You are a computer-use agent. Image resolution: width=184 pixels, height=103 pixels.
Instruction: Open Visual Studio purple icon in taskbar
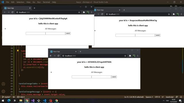[x=33, y=100]
